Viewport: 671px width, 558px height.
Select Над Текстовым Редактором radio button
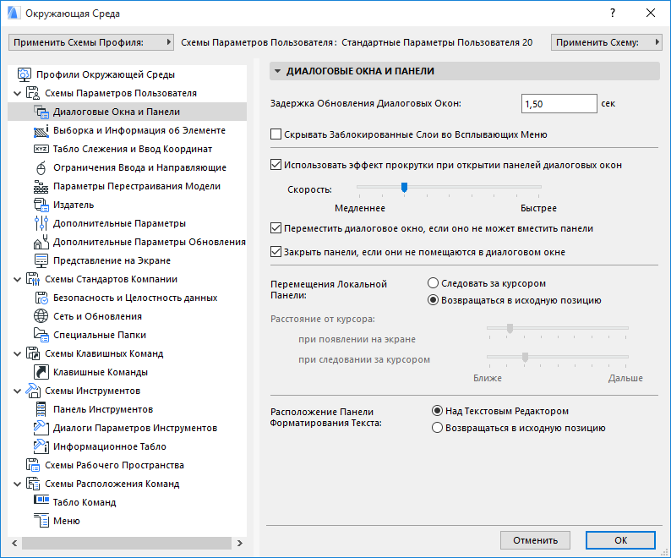437,411
